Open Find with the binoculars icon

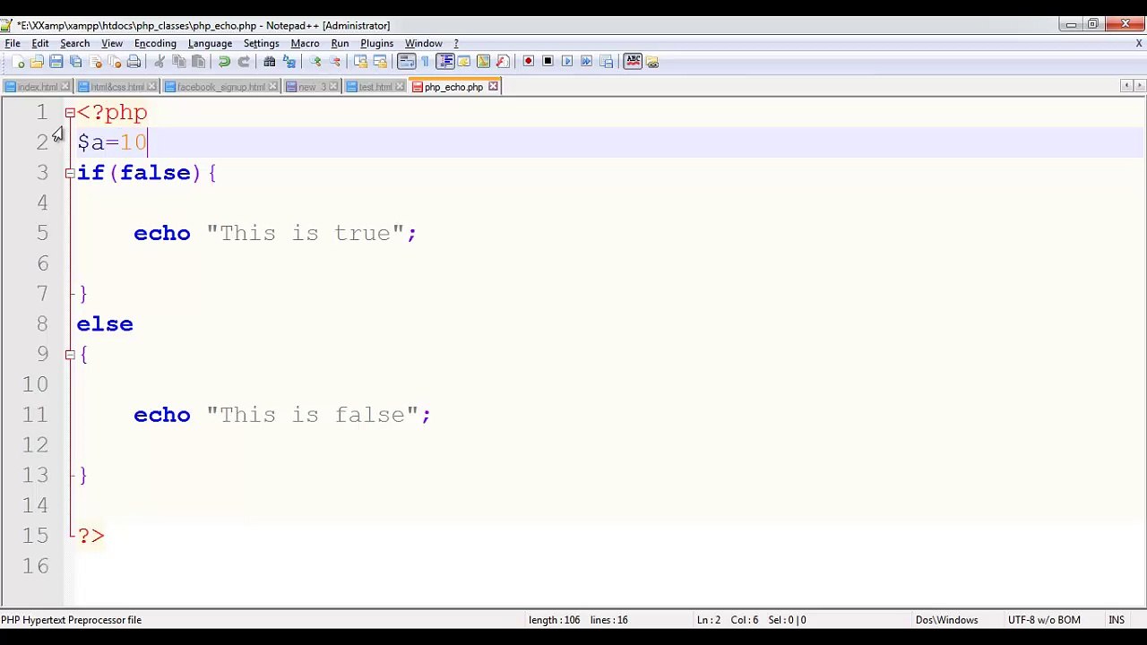coord(269,62)
